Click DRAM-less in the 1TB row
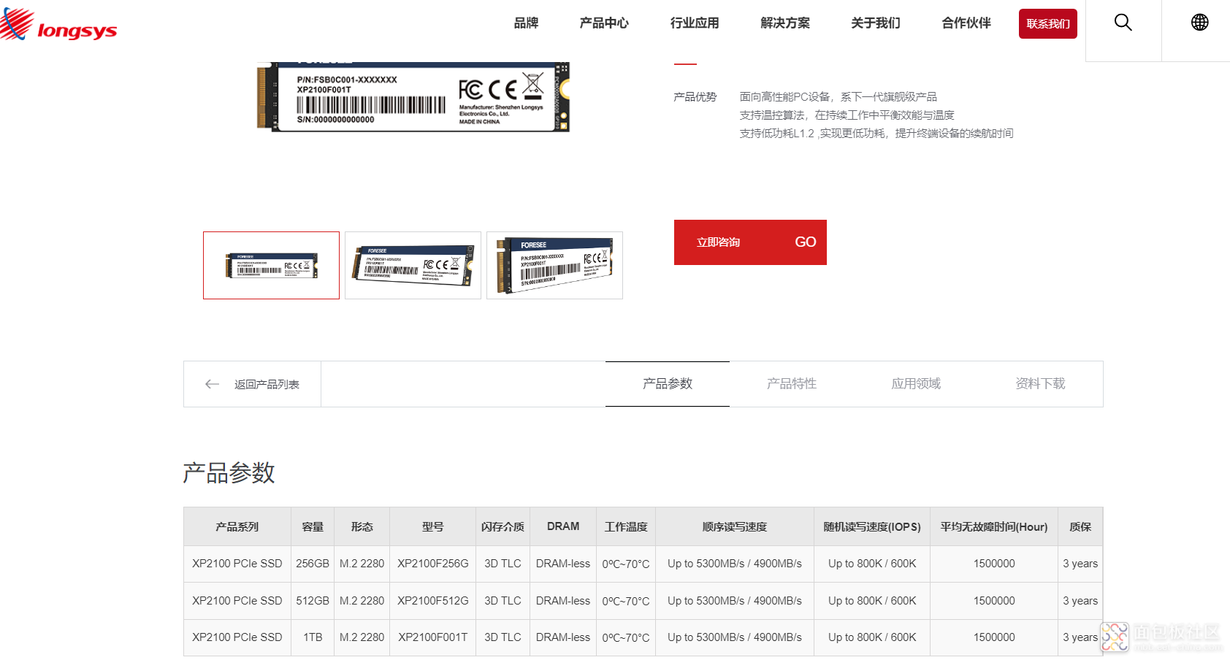The width and height of the screenshot is (1230, 660). pyautogui.click(x=563, y=637)
